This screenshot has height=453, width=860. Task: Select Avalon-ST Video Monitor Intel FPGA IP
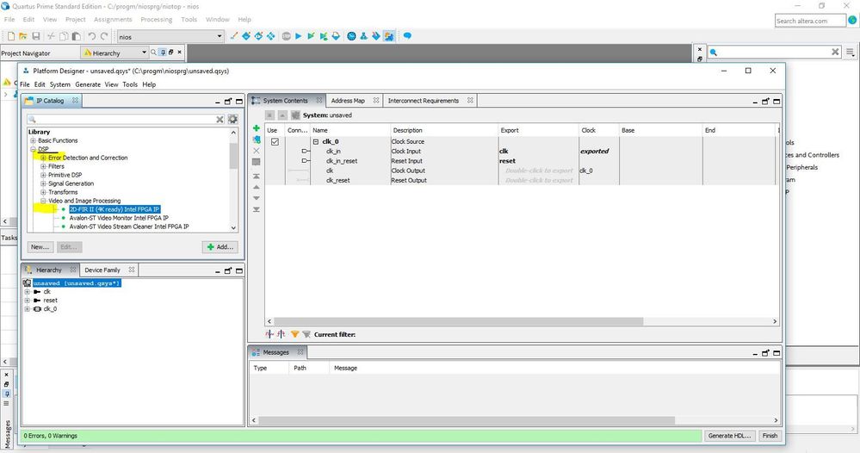[119, 218]
